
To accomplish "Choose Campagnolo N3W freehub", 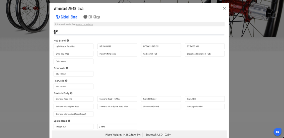I will [205, 106].
